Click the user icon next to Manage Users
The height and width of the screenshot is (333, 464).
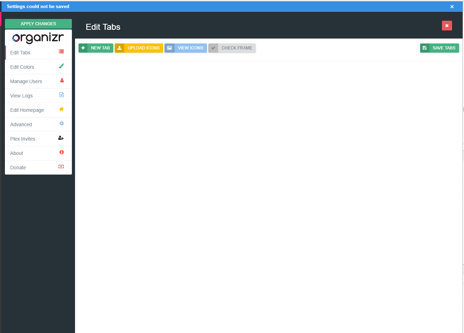pyautogui.click(x=61, y=80)
